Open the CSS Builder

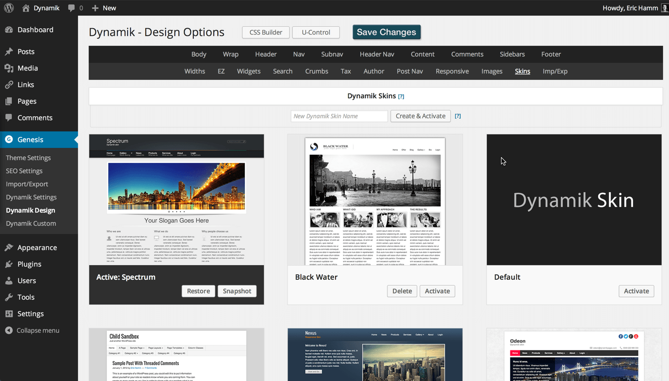pos(266,32)
